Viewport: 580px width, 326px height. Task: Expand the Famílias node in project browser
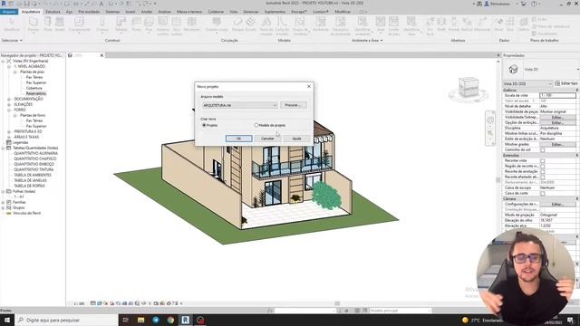[x=3, y=202]
